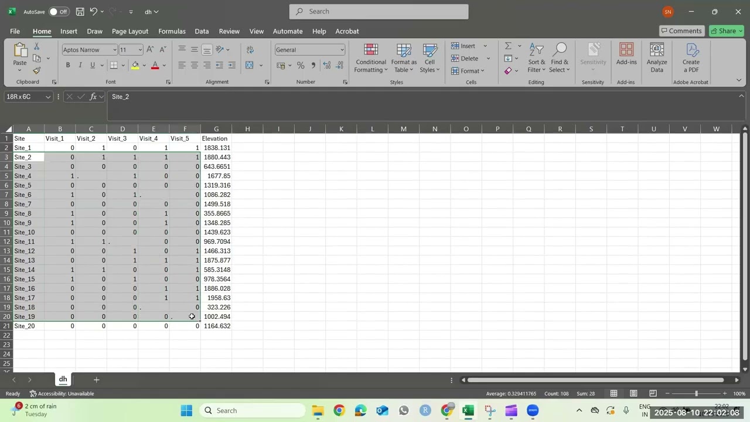Click the Find & Select magnifier icon
Screen dimensions: 750x422
[560, 50]
